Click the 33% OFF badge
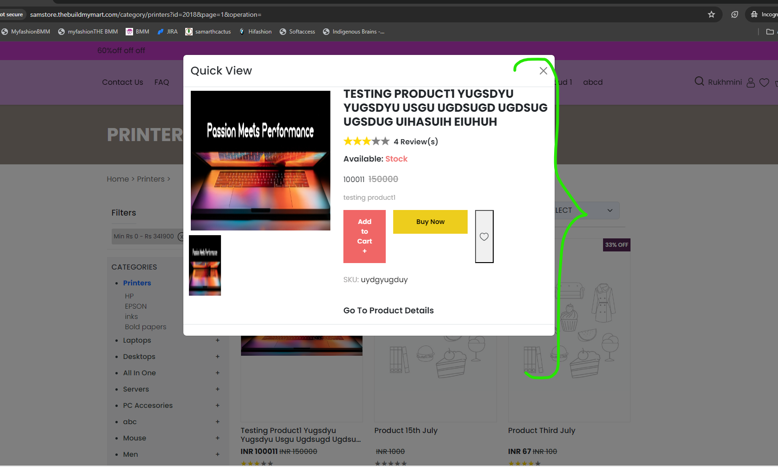 pos(617,245)
